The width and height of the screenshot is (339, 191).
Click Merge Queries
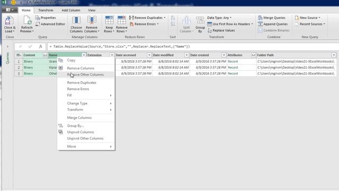point(272,18)
